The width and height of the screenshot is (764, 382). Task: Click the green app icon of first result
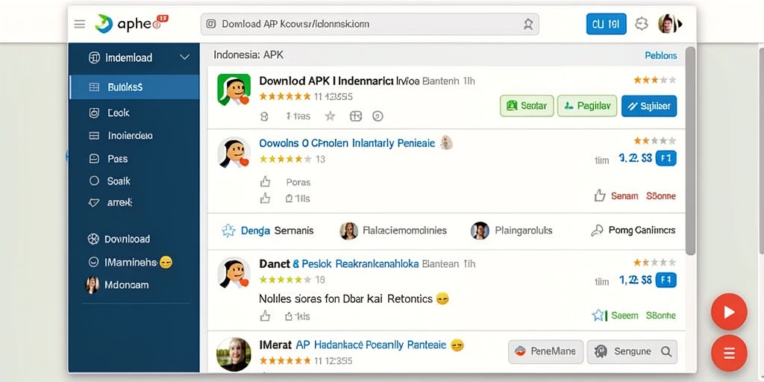point(234,90)
